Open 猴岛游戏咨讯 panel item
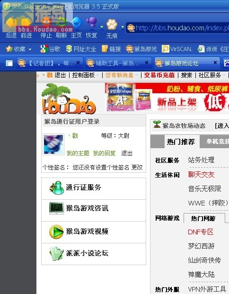Image resolution: width=229 pixels, height=294 pixels. 94,210
